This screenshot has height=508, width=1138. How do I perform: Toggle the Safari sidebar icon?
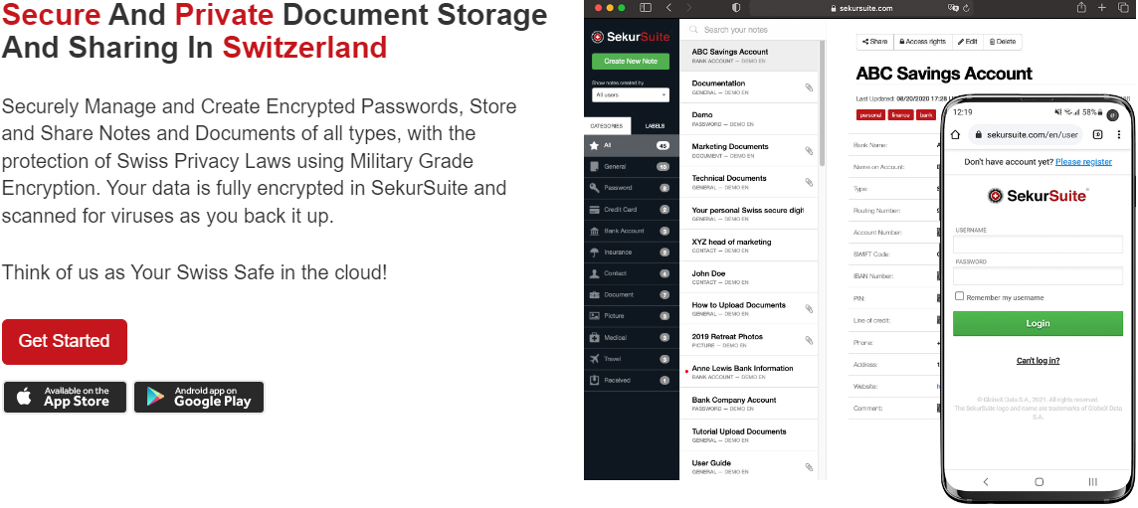tap(646, 7)
